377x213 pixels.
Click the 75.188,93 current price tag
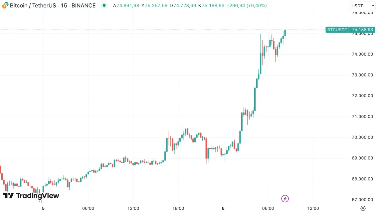point(362,30)
